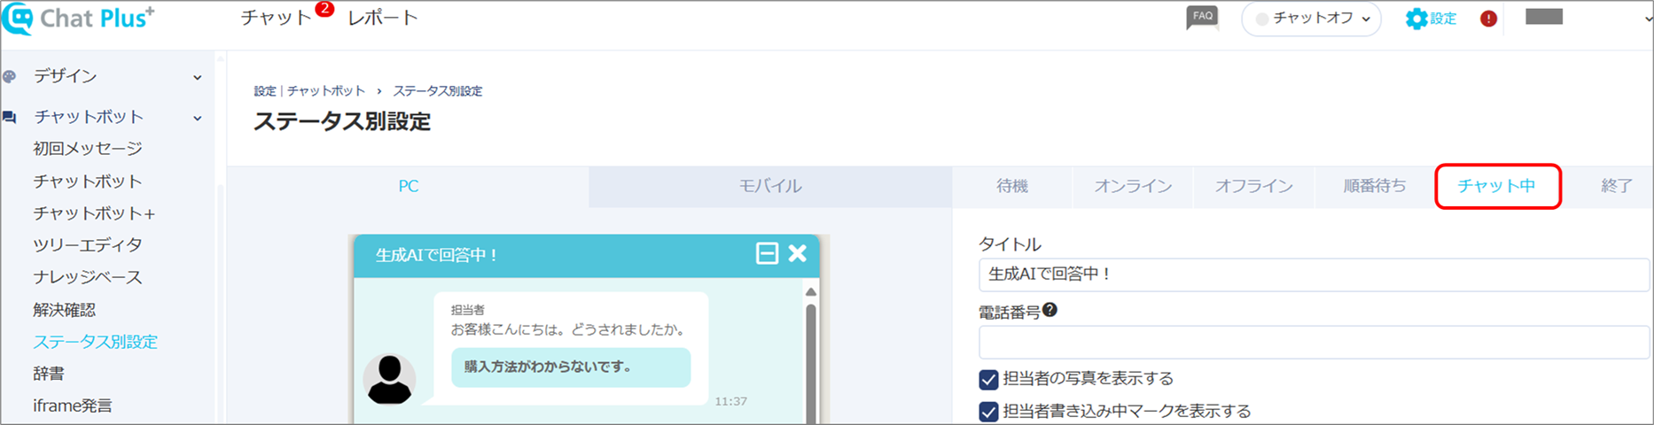Click the operator avatar in preview
1654x425 pixels.
(389, 379)
